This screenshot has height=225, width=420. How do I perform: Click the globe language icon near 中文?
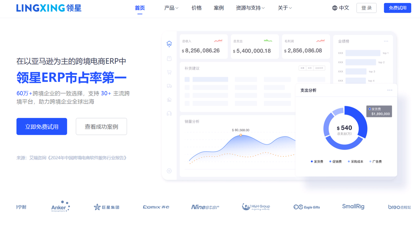(x=335, y=8)
